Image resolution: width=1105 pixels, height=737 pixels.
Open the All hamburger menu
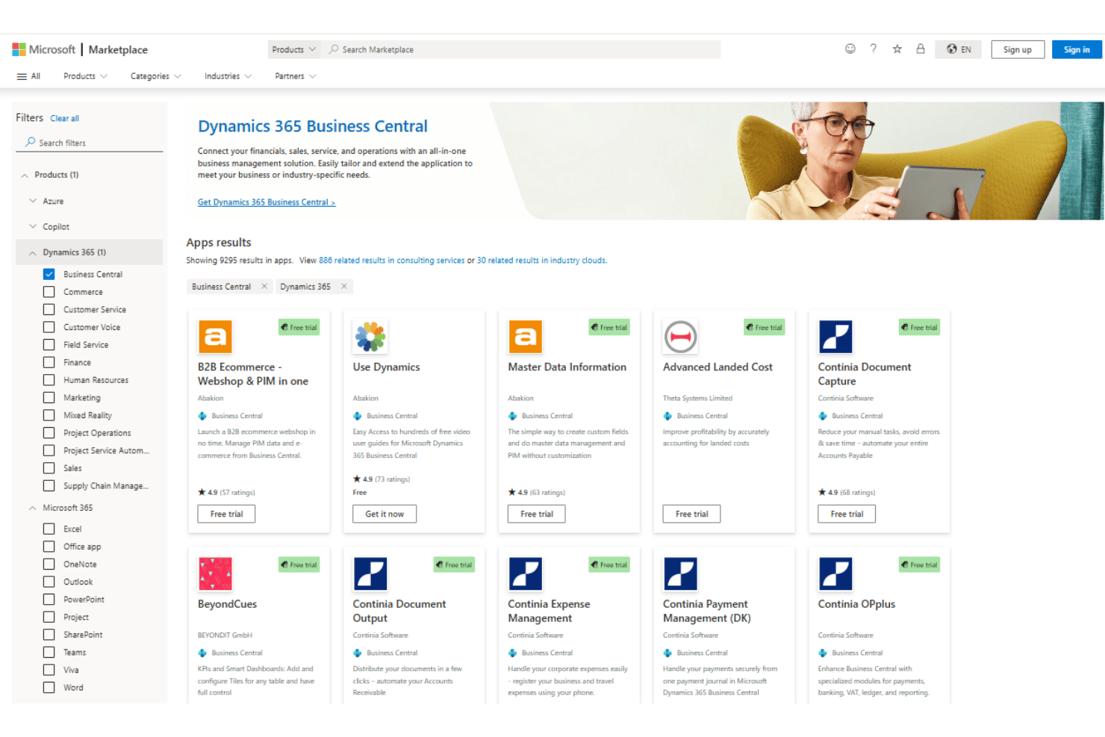point(28,76)
